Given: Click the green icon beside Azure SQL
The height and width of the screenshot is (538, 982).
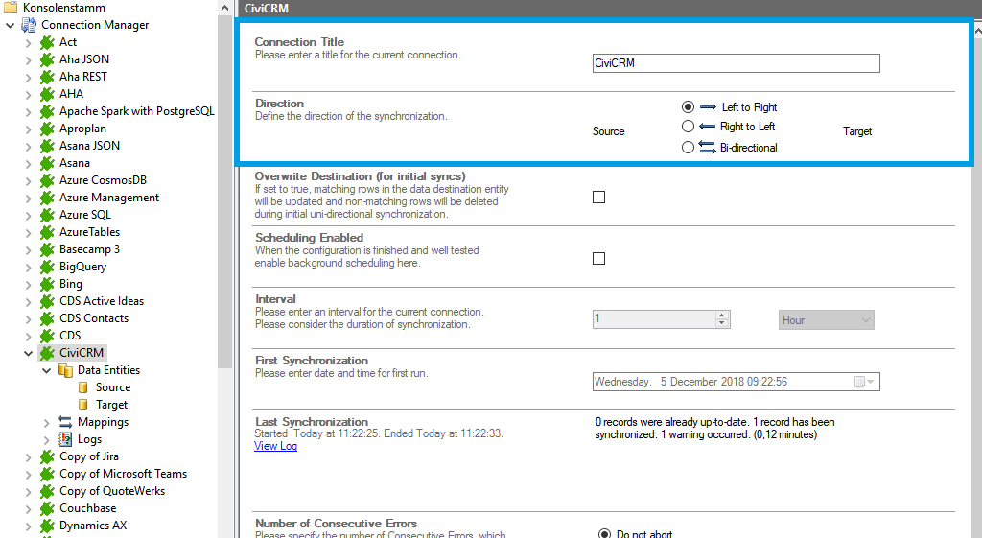Looking at the screenshot, I should pos(47,215).
